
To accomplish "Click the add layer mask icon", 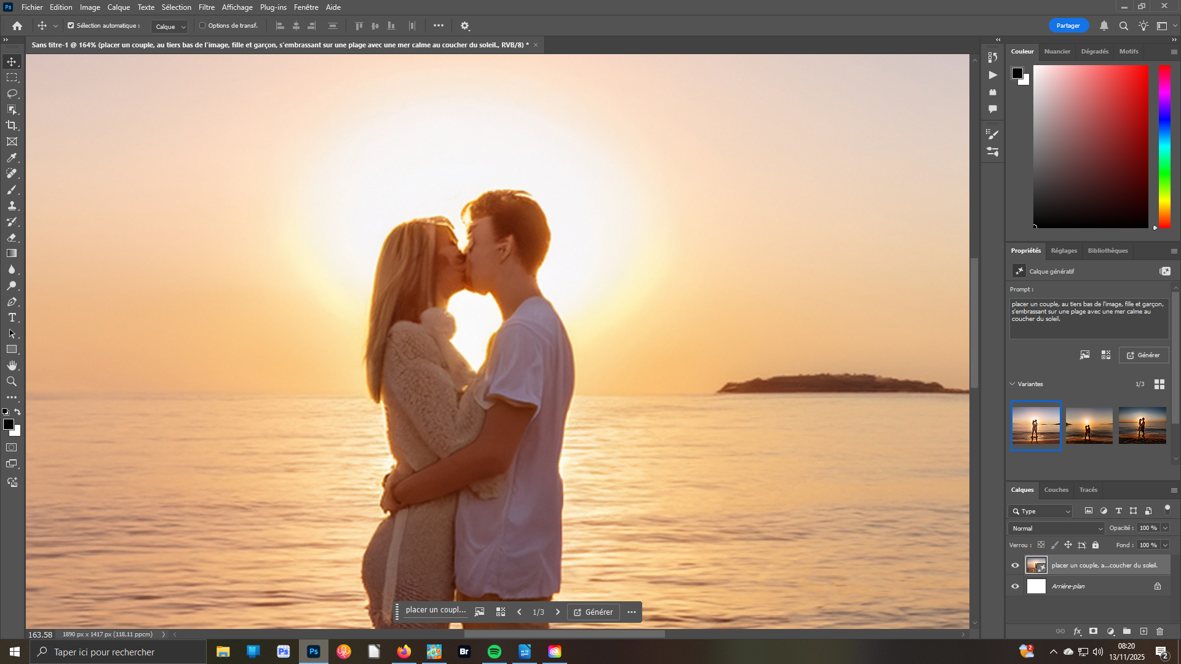I will pyautogui.click(x=1093, y=631).
